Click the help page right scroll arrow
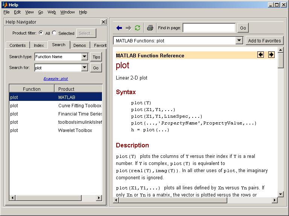Image resolution: width=289 pixels, height=216 pixels. [x=275, y=200]
